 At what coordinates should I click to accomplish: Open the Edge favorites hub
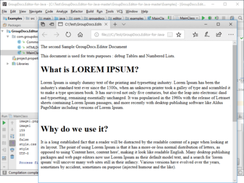(x=195, y=35)
